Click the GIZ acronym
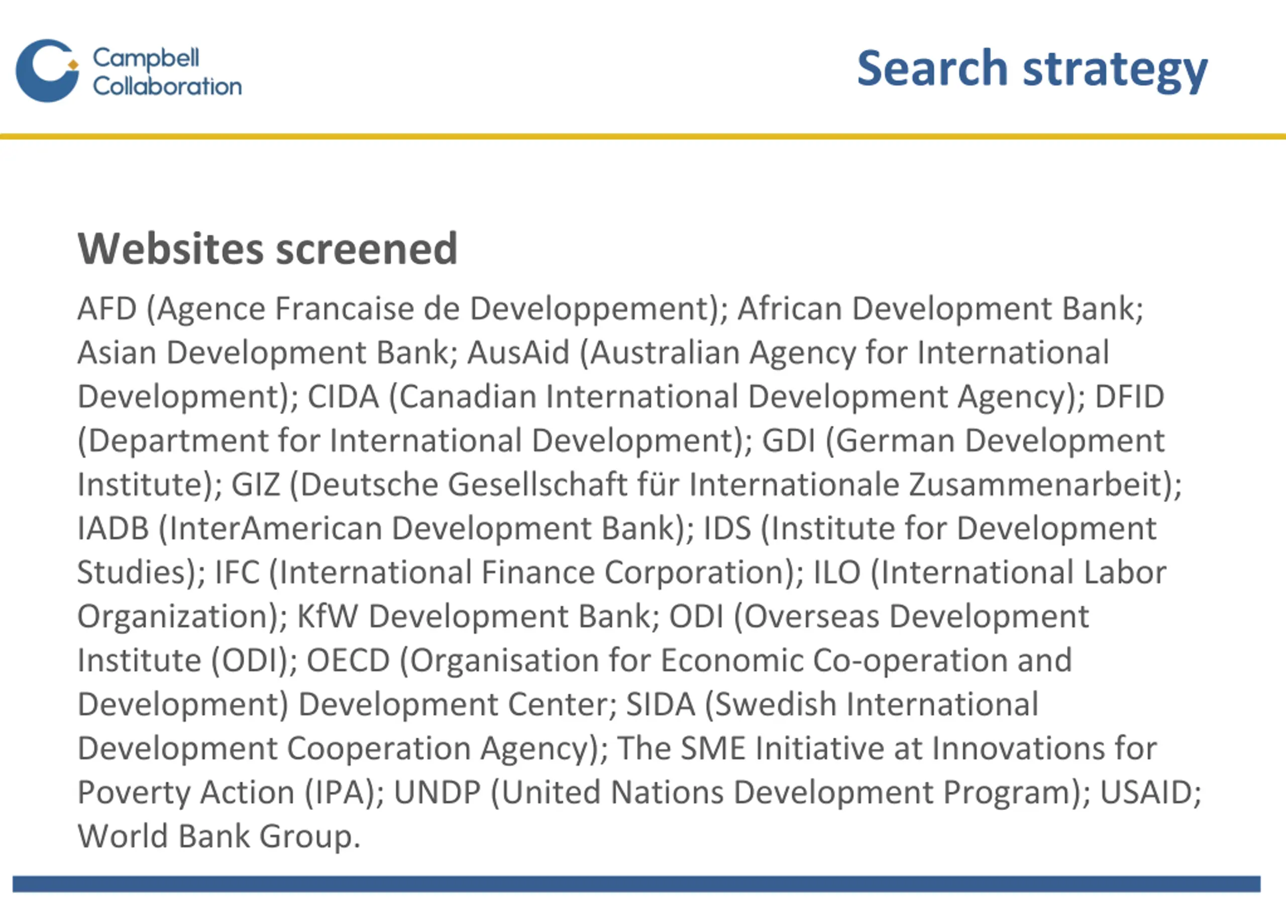Screen dimensions: 1286x909 tap(255, 485)
